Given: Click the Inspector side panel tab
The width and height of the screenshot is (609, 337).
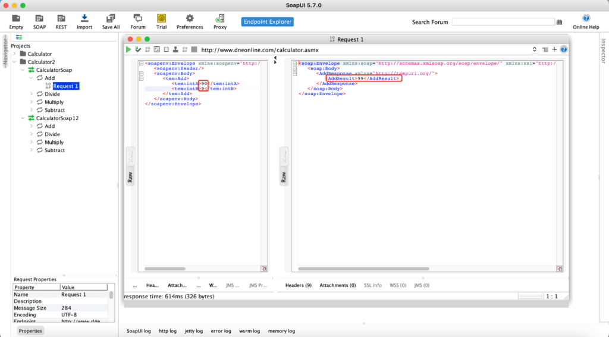Looking at the screenshot, I should coord(603,51).
